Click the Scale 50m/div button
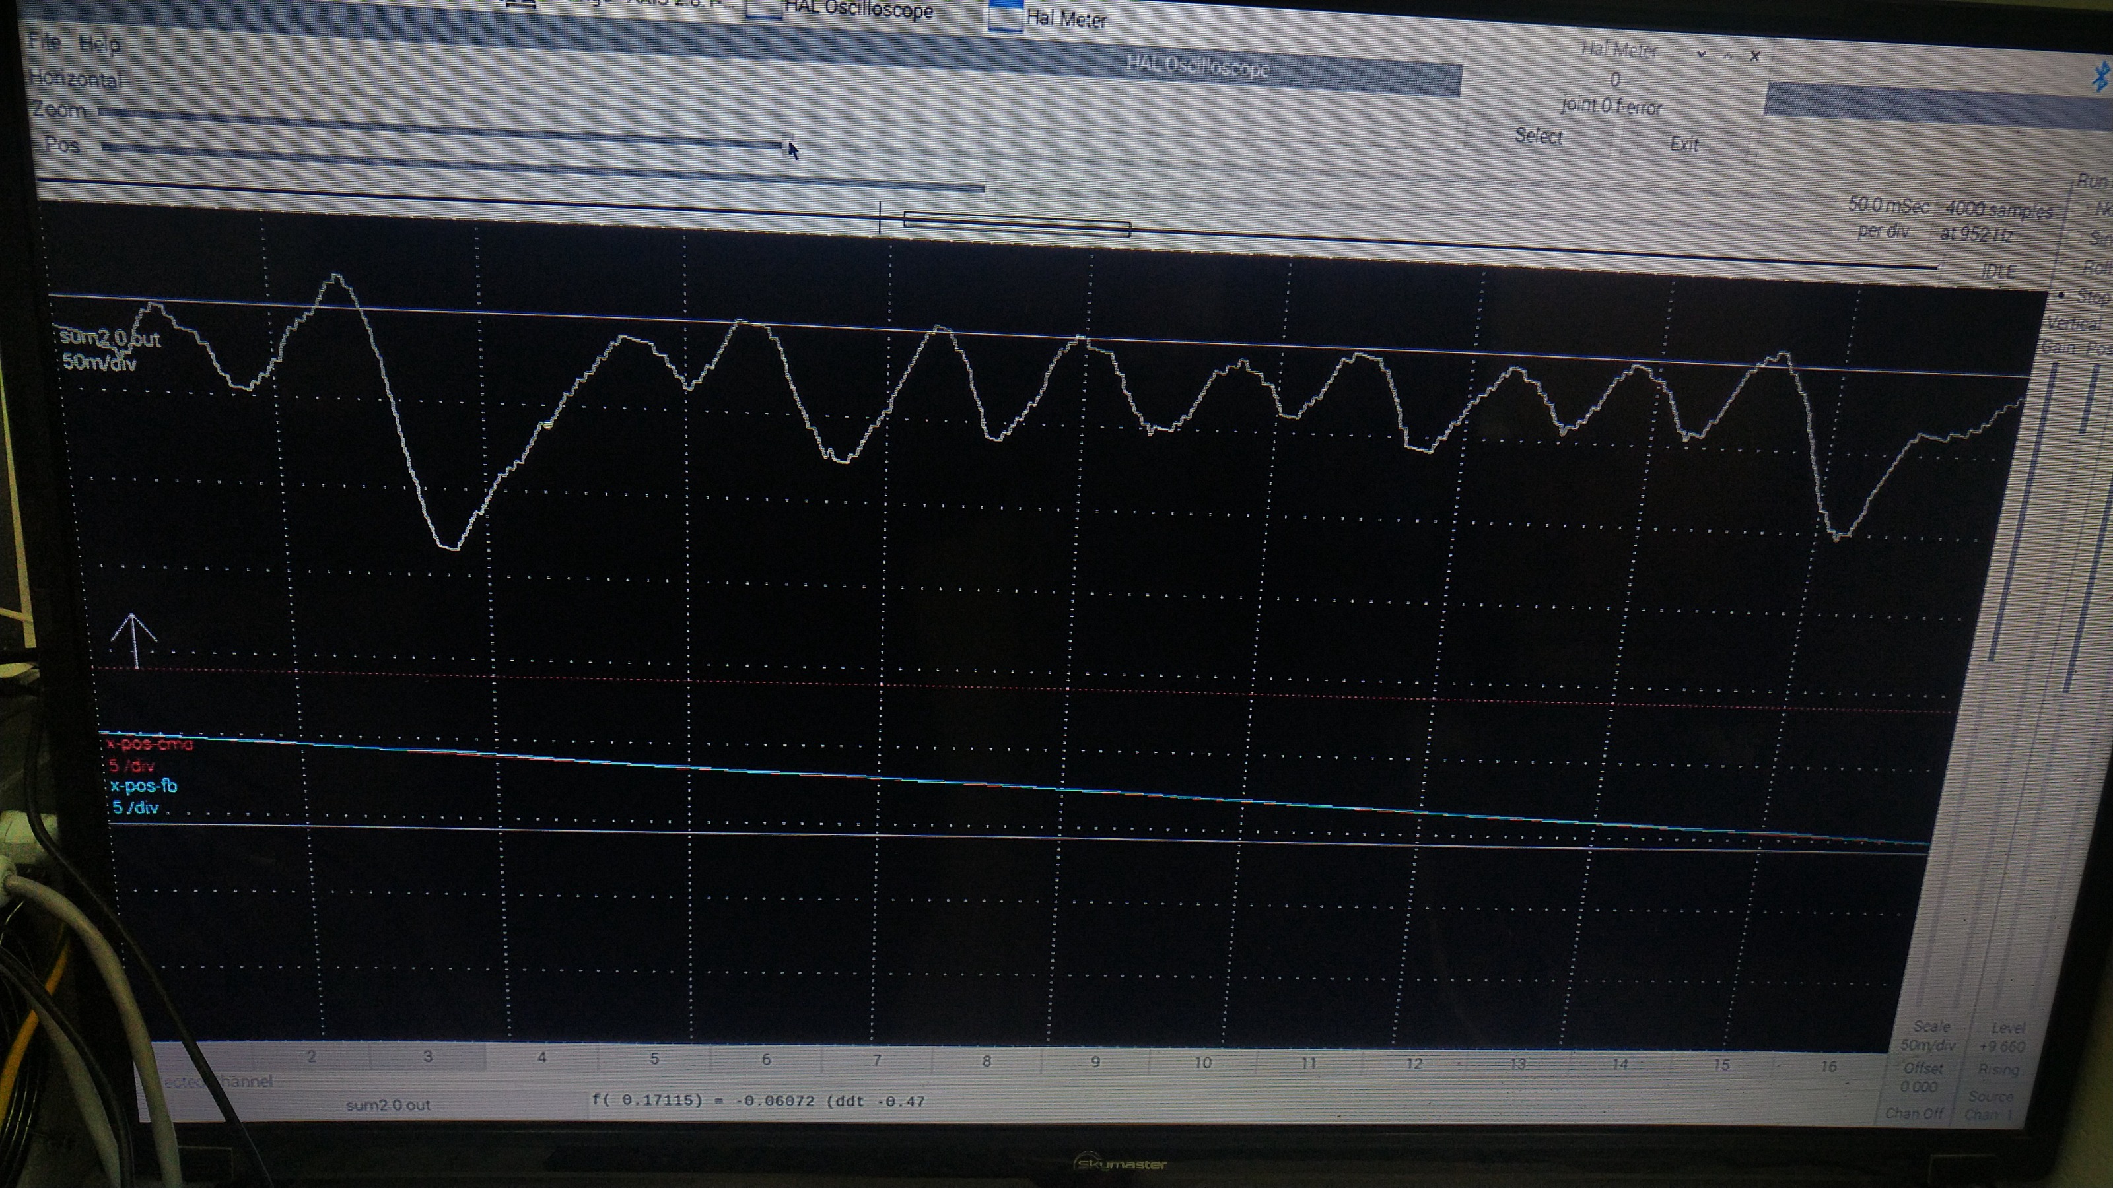The image size is (2113, 1188). tap(1929, 1036)
